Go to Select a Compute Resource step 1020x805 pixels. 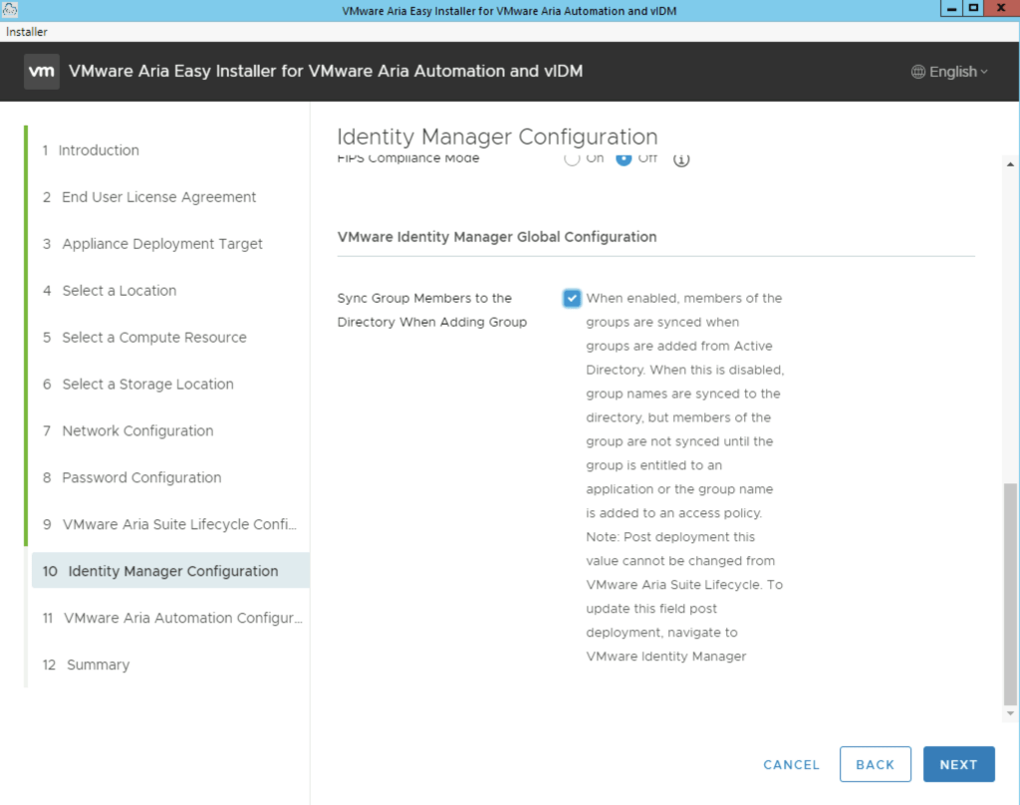coord(145,338)
